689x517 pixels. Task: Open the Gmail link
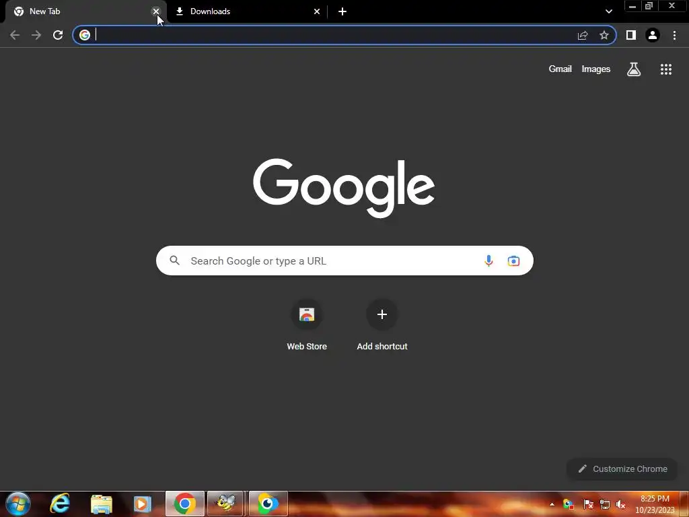tap(560, 69)
